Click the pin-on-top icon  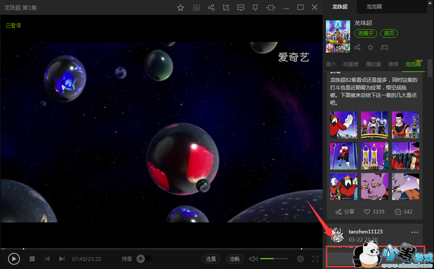[x=255, y=8]
